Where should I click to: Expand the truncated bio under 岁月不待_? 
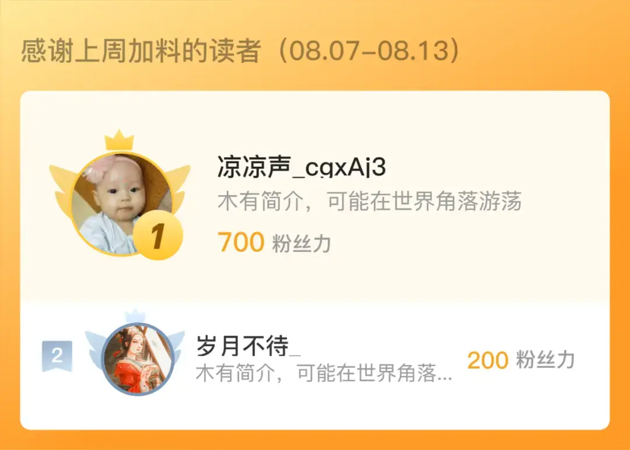(324, 373)
